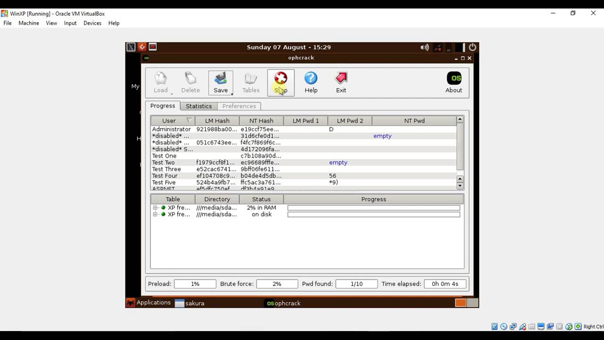The image size is (604, 340).
Task: Open the VirtualBox Input menu
Action: coord(70,23)
